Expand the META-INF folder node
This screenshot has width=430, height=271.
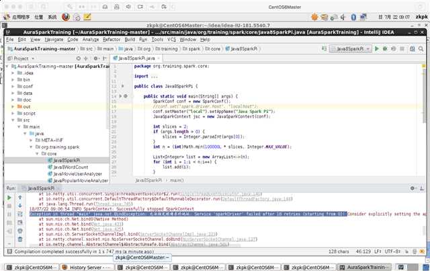31,141
